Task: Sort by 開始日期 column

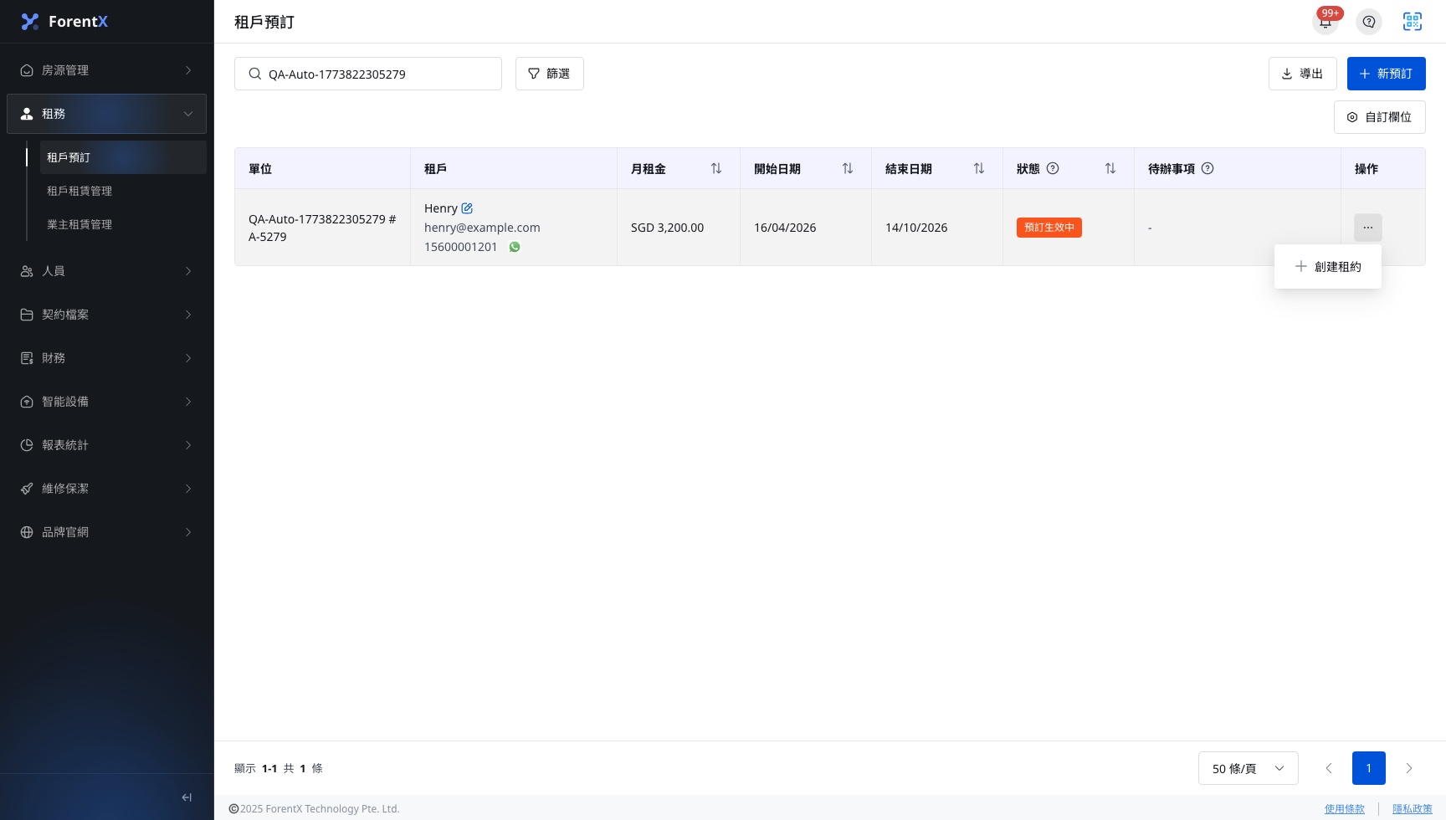Action: [x=848, y=169]
